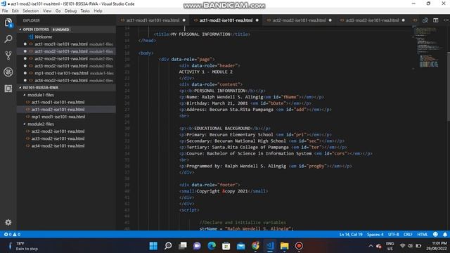The width and height of the screenshot is (450, 253).
Task: Open the Selection menu
Action: [31, 11]
